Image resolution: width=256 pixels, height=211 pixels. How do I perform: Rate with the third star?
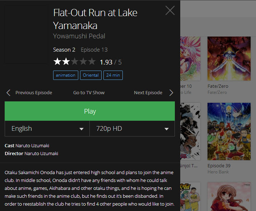point(75,62)
